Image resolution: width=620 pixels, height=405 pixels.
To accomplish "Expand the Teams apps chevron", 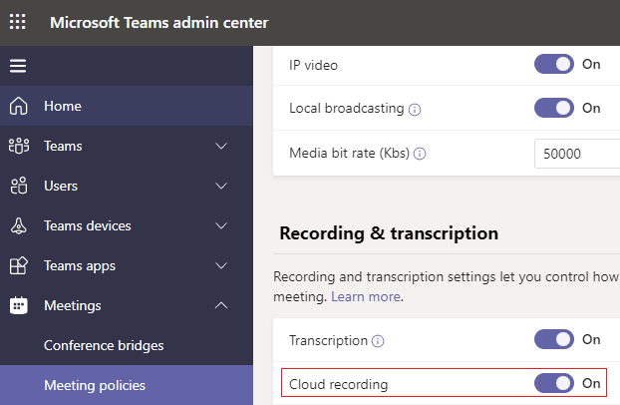I will (x=221, y=266).
